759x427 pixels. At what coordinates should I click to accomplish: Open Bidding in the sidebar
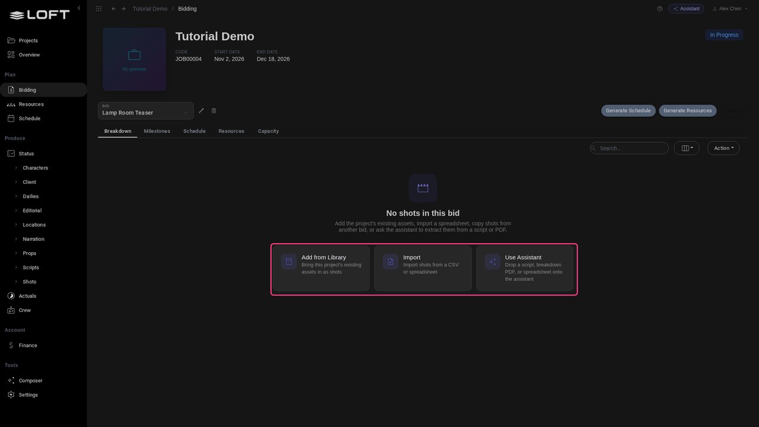point(43,90)
